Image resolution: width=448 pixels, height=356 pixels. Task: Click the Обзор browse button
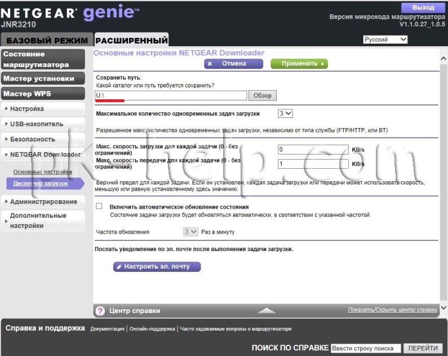click(x=262, y=95)
